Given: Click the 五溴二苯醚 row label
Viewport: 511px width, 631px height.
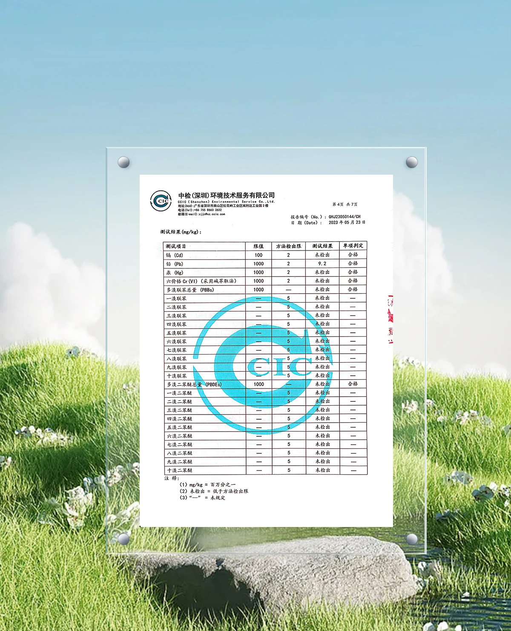Looking at the screenshot, I should [x=179, y=427].
